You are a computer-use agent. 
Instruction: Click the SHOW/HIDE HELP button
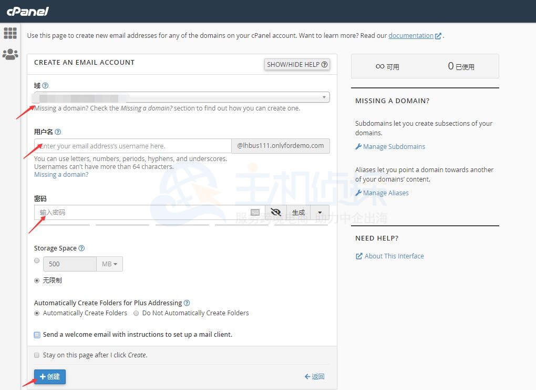click(x=297, y=64)
